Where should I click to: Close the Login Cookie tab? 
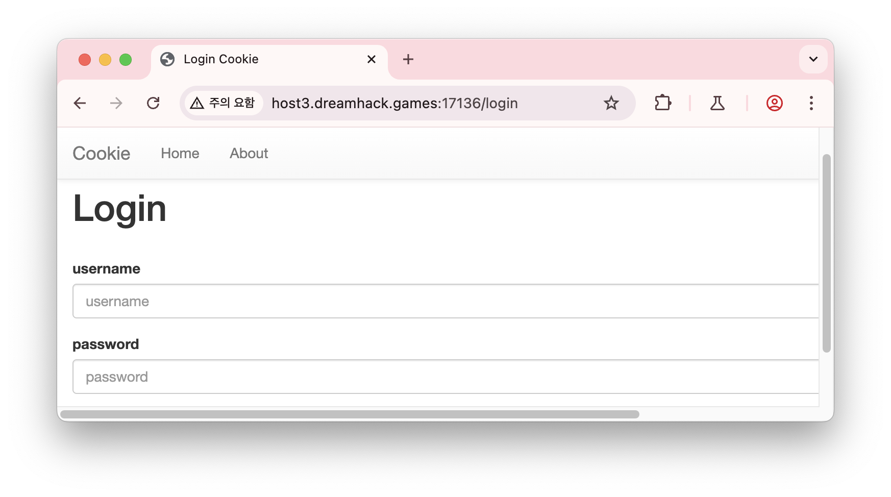371,59
